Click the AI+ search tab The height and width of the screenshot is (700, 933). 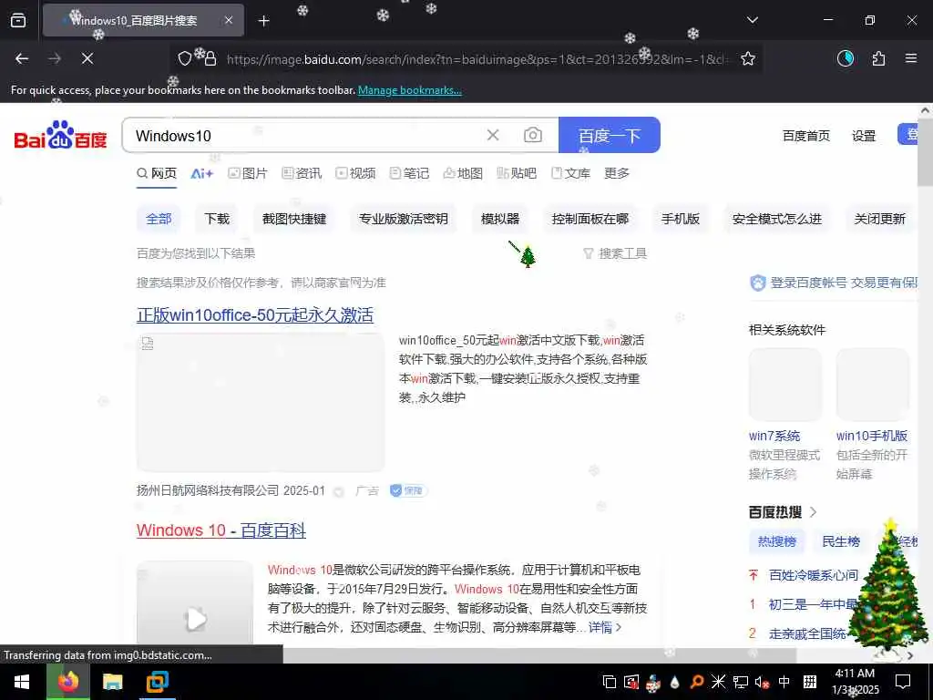coord(201,173)
